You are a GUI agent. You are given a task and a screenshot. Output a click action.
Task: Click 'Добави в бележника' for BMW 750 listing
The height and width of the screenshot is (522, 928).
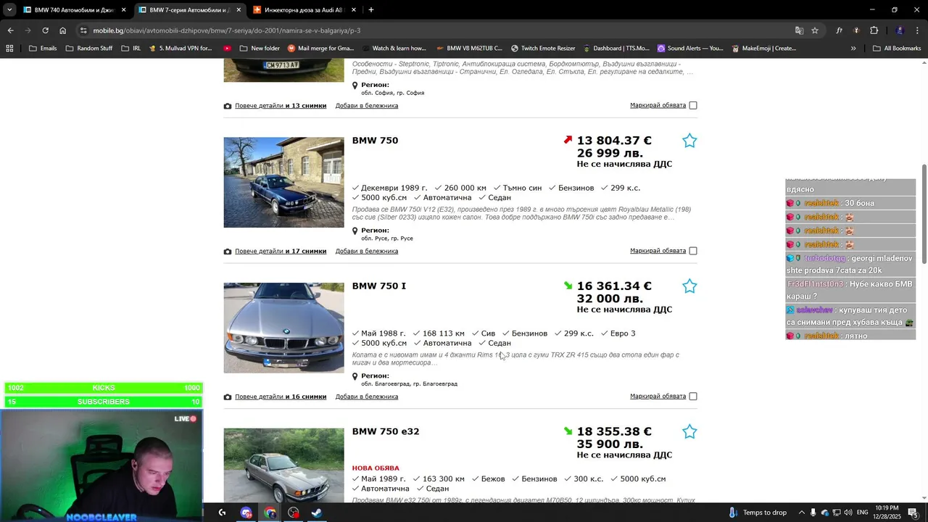click(x=367, y=252)
